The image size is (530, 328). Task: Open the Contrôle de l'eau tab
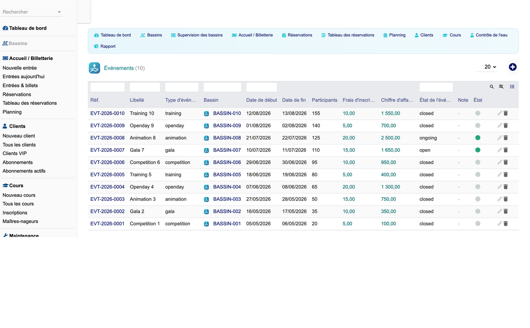click(x=488, y=35)
